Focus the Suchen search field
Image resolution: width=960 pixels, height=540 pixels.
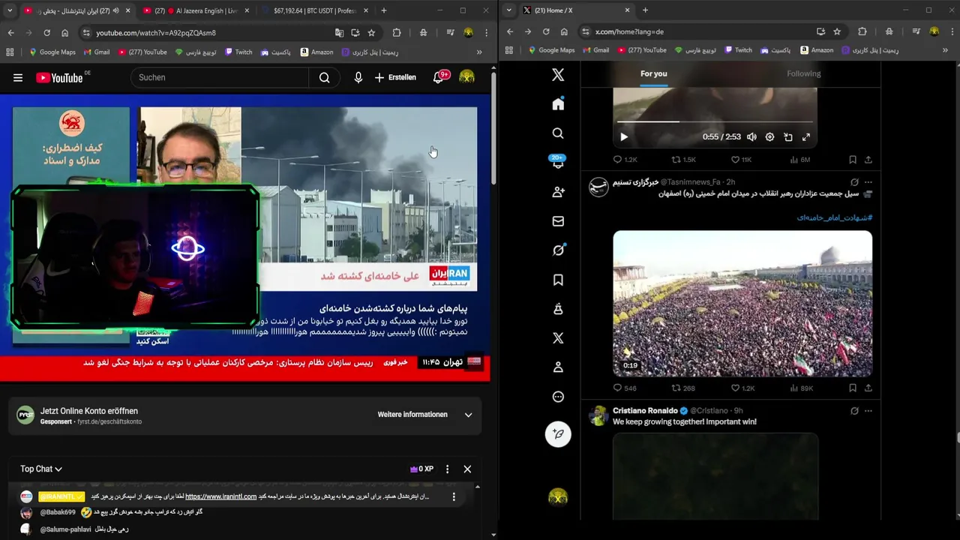pyautogui.click(x=219, y=77)
